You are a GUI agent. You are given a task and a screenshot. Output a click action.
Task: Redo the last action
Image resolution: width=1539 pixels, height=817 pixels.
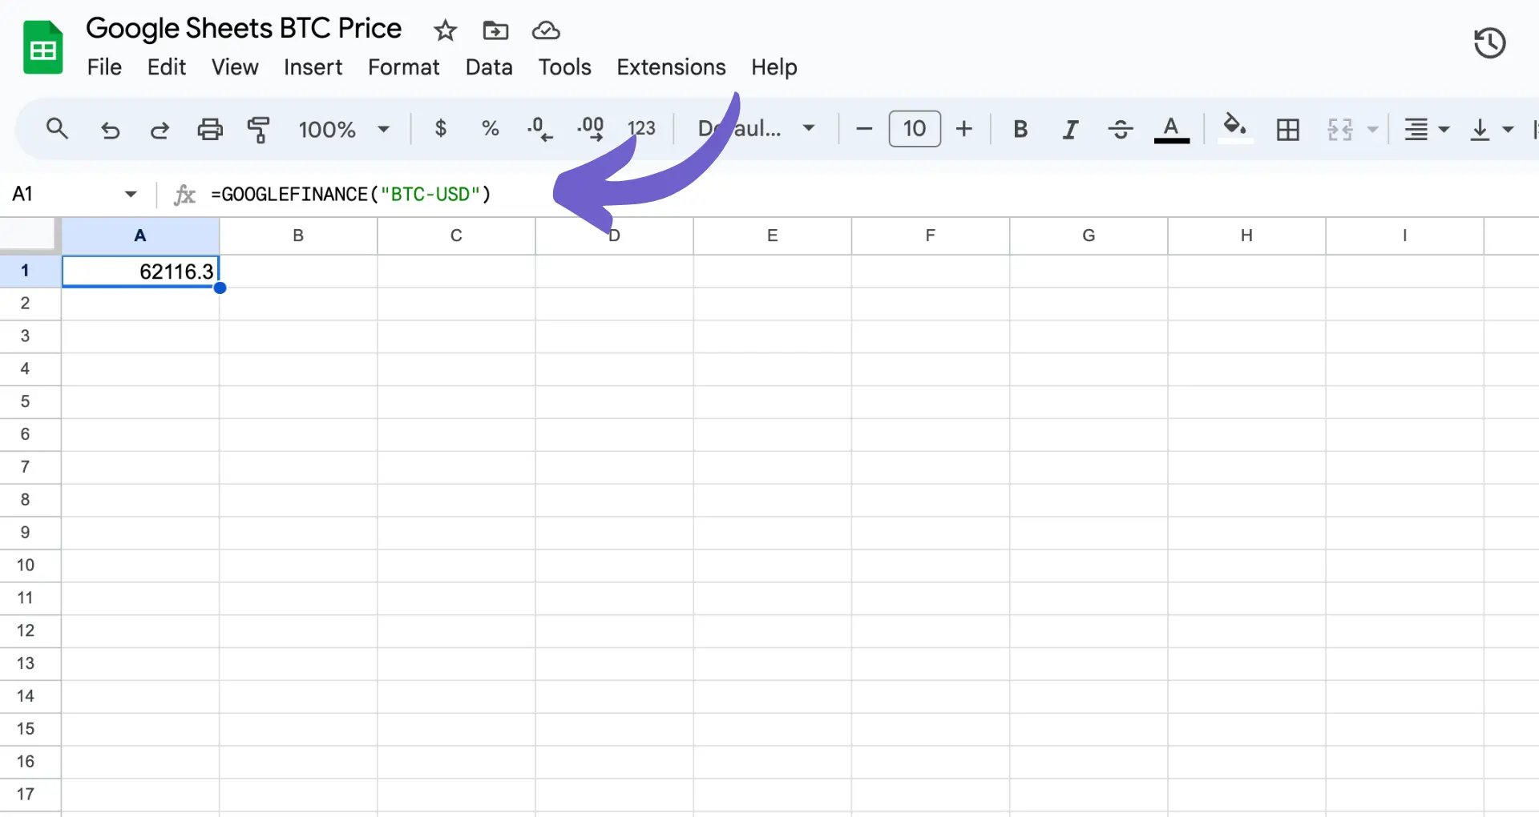tap(160, 129)
